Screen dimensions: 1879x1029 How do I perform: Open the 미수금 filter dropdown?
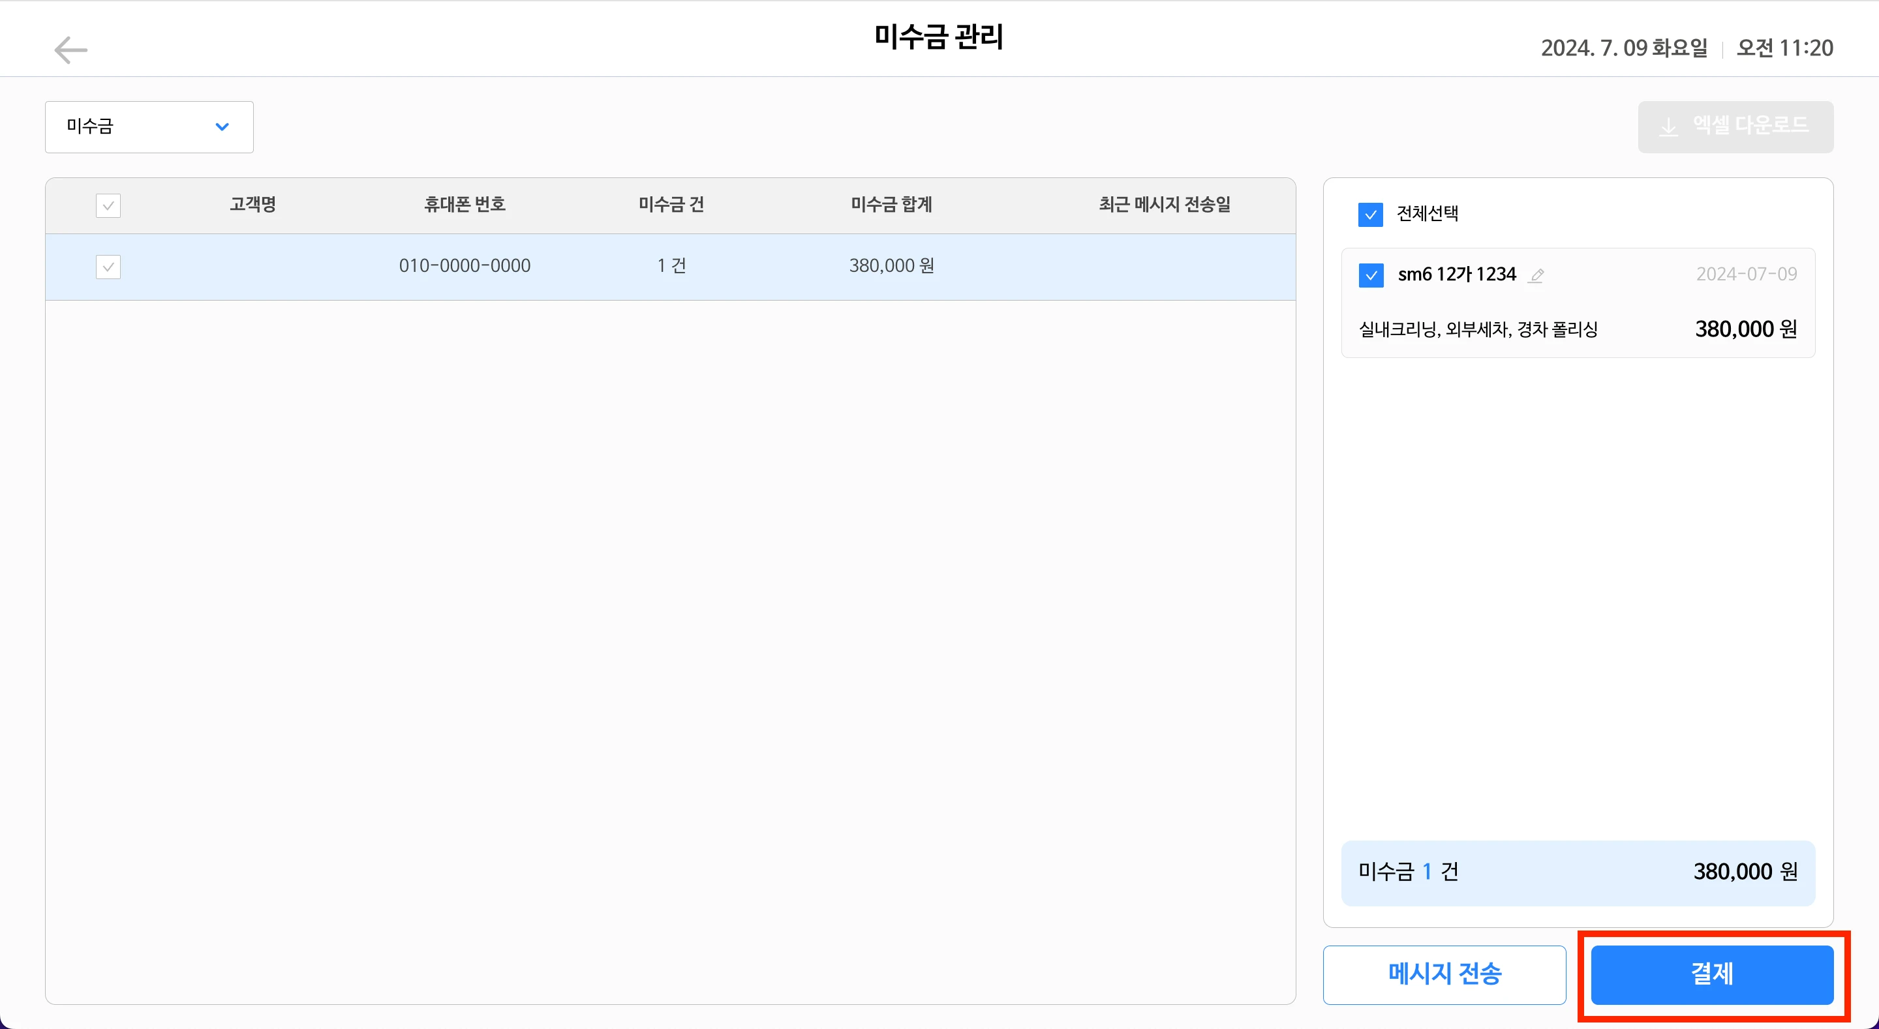(x=149, y=127)
